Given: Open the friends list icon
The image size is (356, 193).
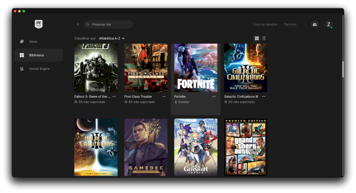Looking at the screenshot, I should coord(315,24).
